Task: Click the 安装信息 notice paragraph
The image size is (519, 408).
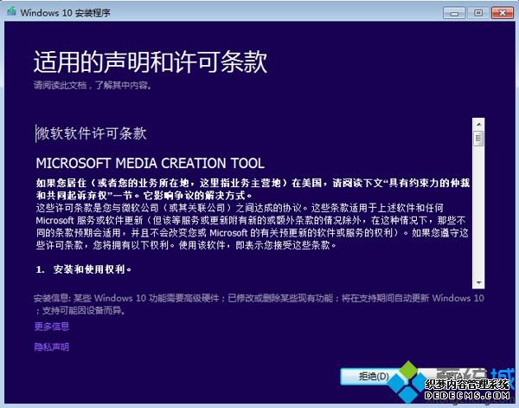Action: point(259,304)
